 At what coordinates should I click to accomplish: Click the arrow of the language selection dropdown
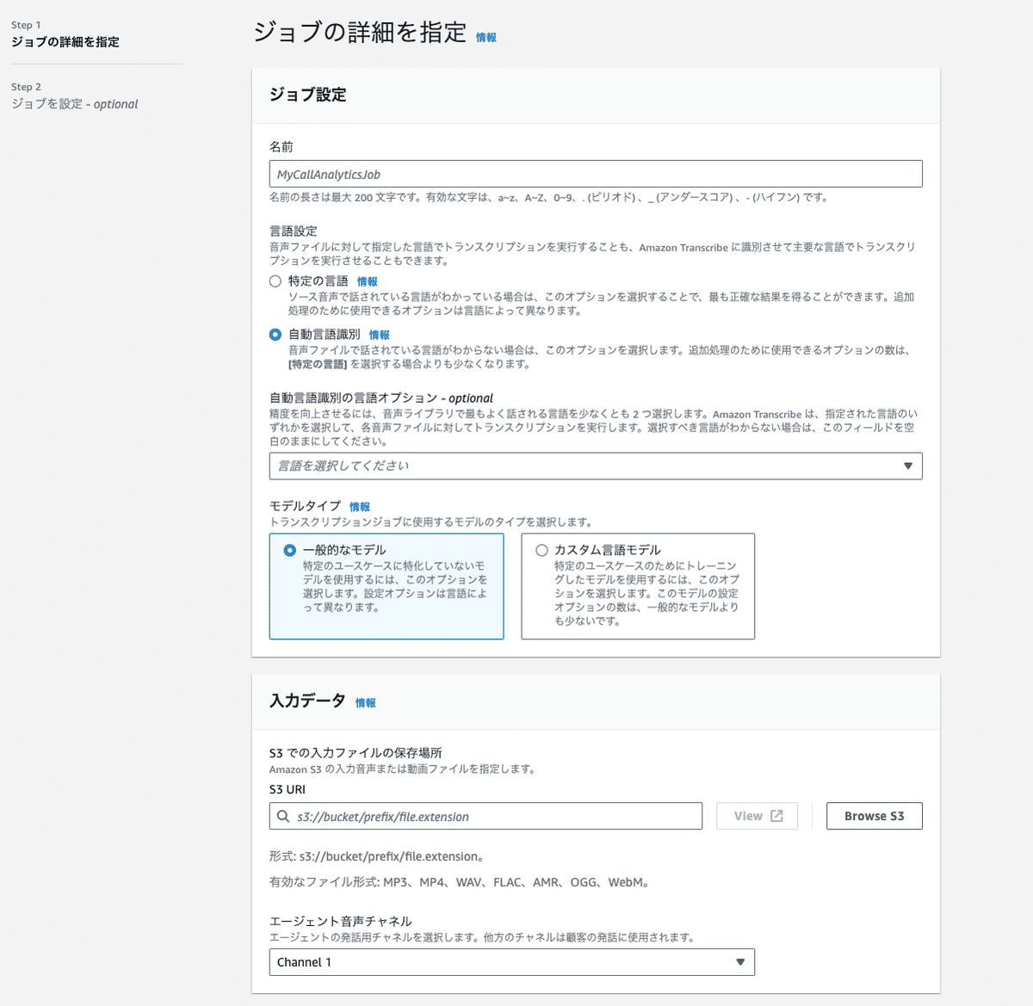(908, 466)
